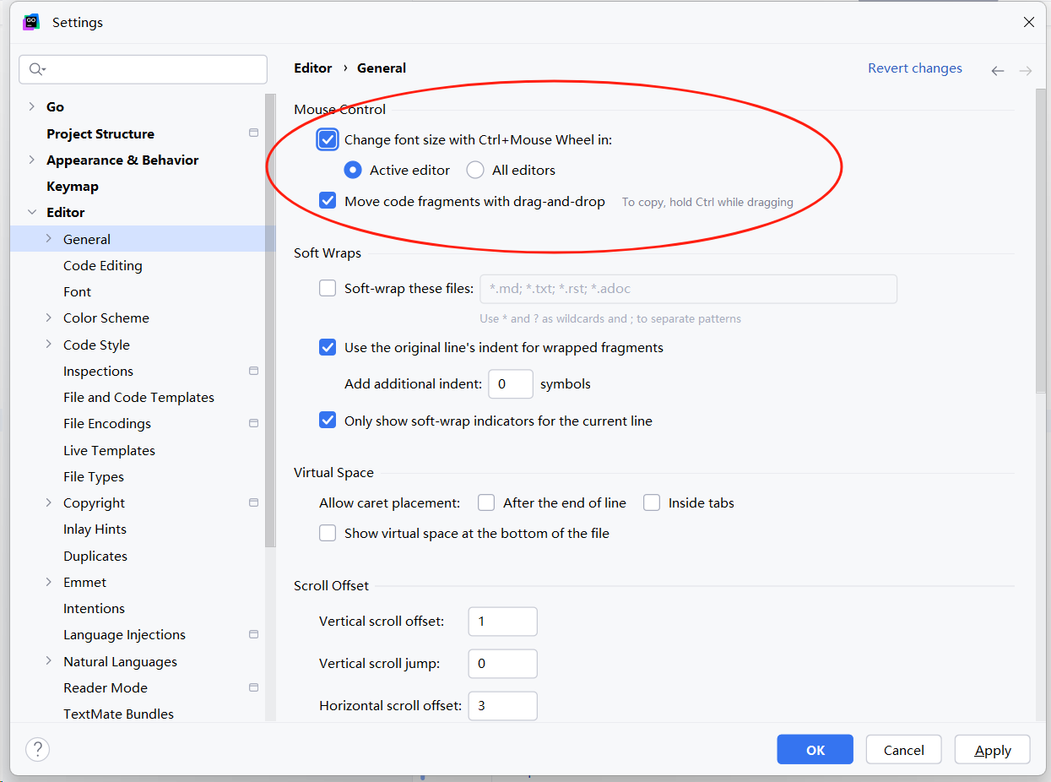The image size is (1051, 782).
Task: Expand the Go settings node
Action: click(x=32, y=106)
